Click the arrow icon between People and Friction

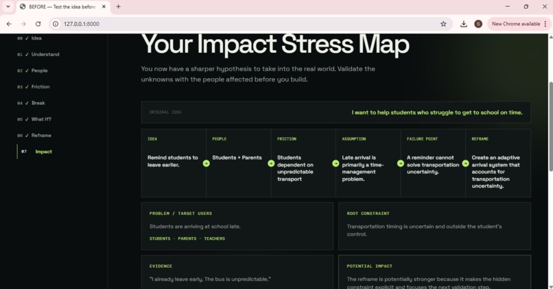click(x=271, y=163)
